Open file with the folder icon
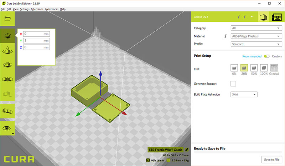The width and height of the screenshot is (285, 166). tap(7, 19)
